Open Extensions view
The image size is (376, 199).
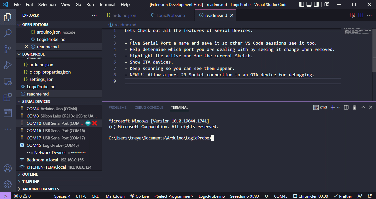[8, 97]
